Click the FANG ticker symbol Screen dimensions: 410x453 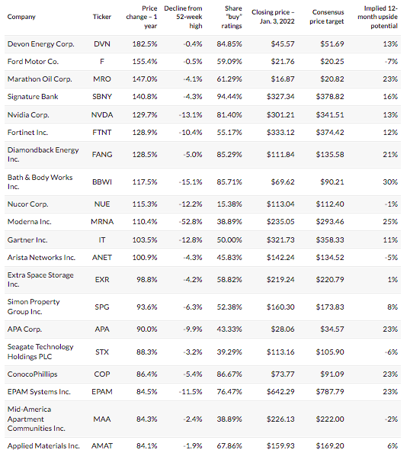click(x=102, y=155)
